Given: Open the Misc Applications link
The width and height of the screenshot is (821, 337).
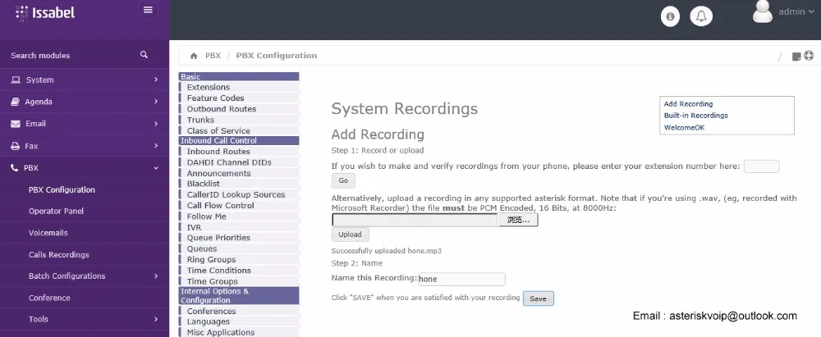Looking at the screenshot, I should tap(220, 332).
